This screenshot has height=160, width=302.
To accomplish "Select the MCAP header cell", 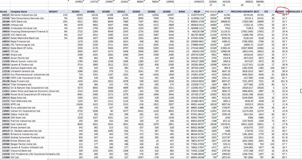I will point(197,12).
